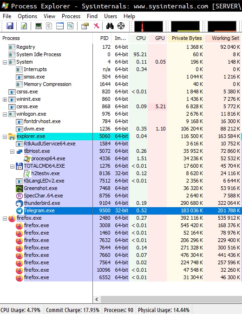The width and height of the screenshot is (242, 314).
Task: Select the fontdrvhost.exe process
Action: tap(121, 121)
